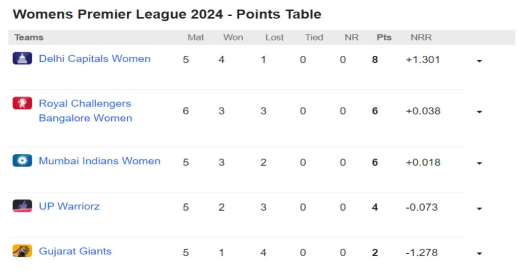
Task: Click the Mumbai Indians Women blue logo
Action: [x=22, y=160]
